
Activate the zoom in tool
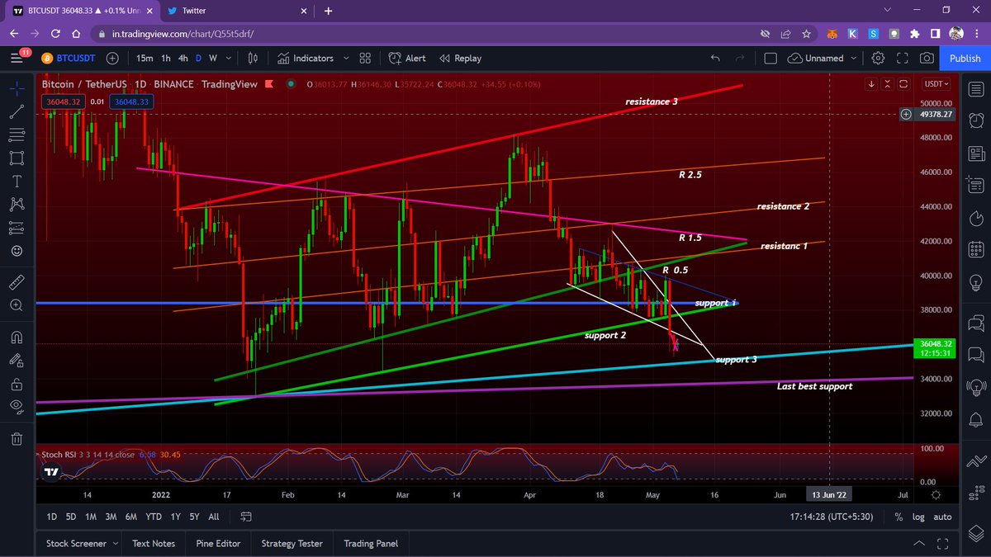(17, 305)
